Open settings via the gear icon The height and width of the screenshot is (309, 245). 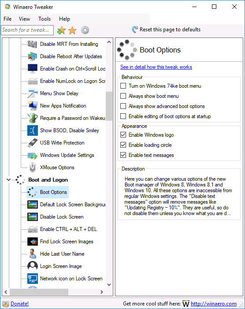coord(85,30)
